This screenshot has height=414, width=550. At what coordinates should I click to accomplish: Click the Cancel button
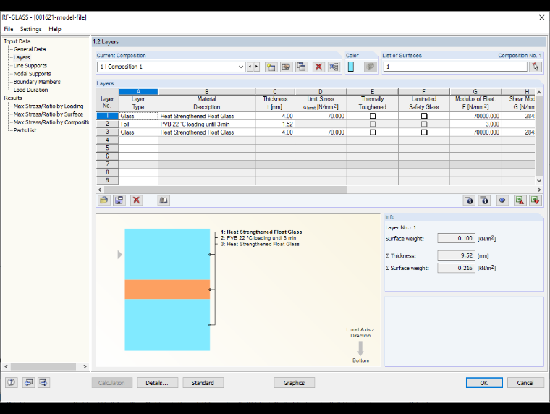[x=525, y=383]
